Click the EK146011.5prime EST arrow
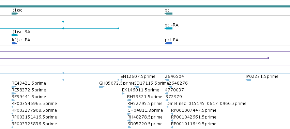The image size is (290, 129). 123,93
